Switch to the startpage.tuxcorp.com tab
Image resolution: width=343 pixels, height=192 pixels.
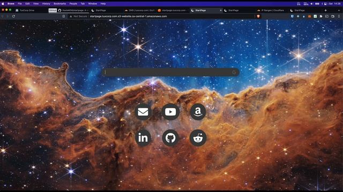173,10
